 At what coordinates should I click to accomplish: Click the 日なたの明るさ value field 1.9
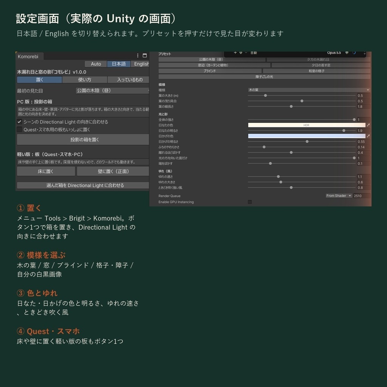(x=364, y=130)
